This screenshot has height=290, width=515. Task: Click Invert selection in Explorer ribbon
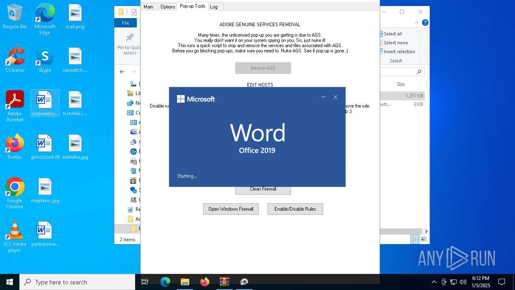397,52
